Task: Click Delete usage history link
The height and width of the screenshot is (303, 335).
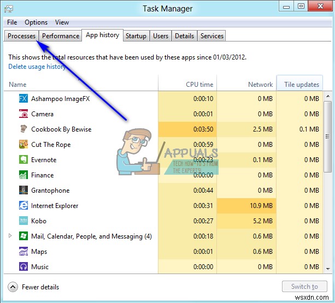Action: coord(37,67)
